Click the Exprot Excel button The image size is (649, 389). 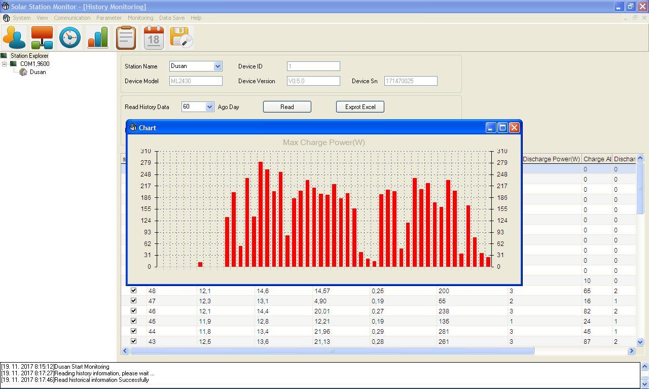point(360,107)
